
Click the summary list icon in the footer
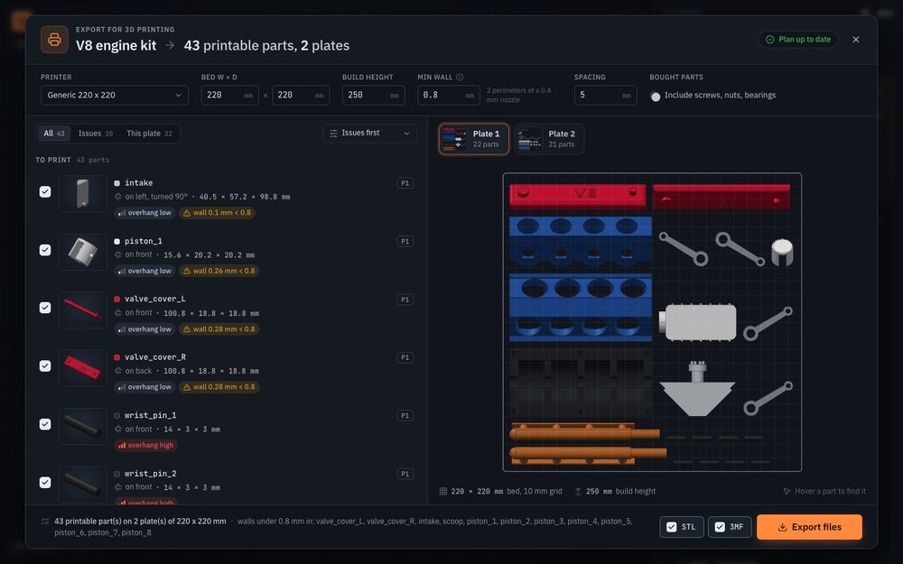pos(45,522)
